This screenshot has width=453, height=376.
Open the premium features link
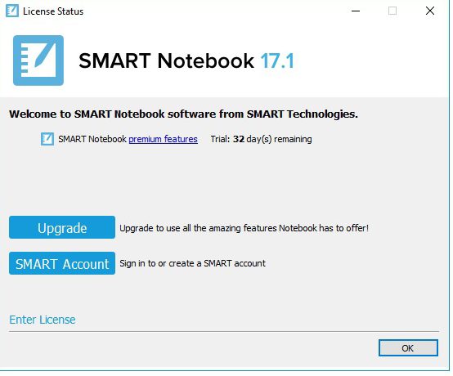coord(163,139)
